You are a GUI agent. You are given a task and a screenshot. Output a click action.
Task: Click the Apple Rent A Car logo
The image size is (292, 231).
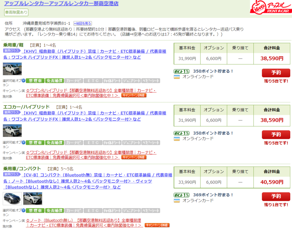271,7
